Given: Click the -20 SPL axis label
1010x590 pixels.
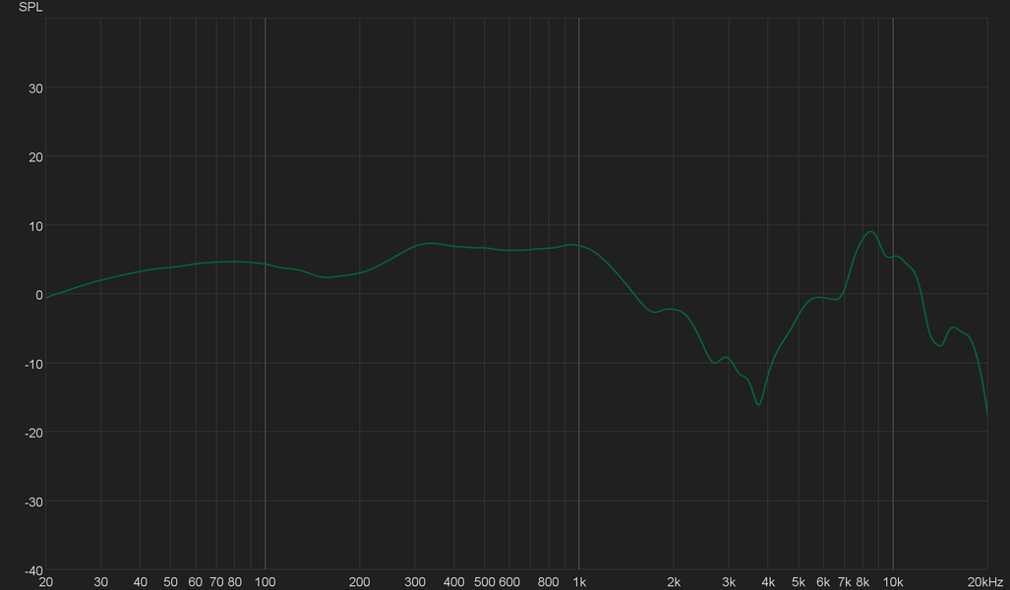Looking at the screenshot, I should (x=33, y=434).
